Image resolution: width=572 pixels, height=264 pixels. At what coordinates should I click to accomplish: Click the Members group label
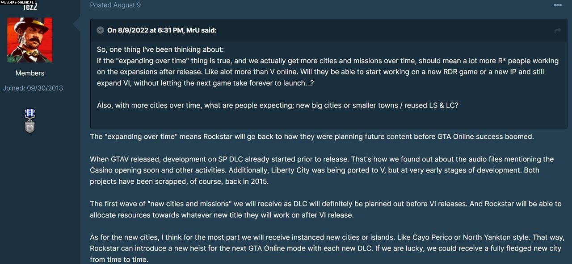[x=30, y=73]
